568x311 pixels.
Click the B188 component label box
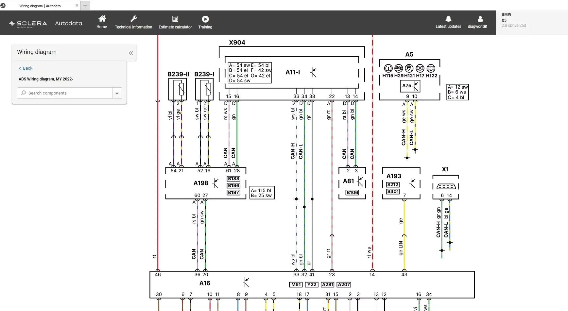[233, 179]
